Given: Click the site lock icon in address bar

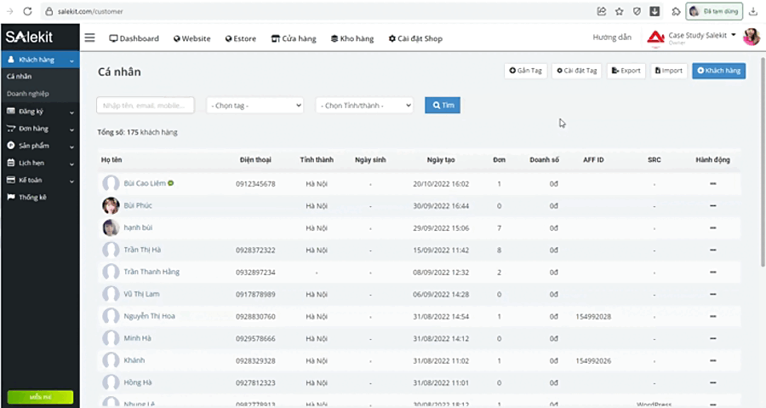Looking at the screenshot, I should (49, 11).
